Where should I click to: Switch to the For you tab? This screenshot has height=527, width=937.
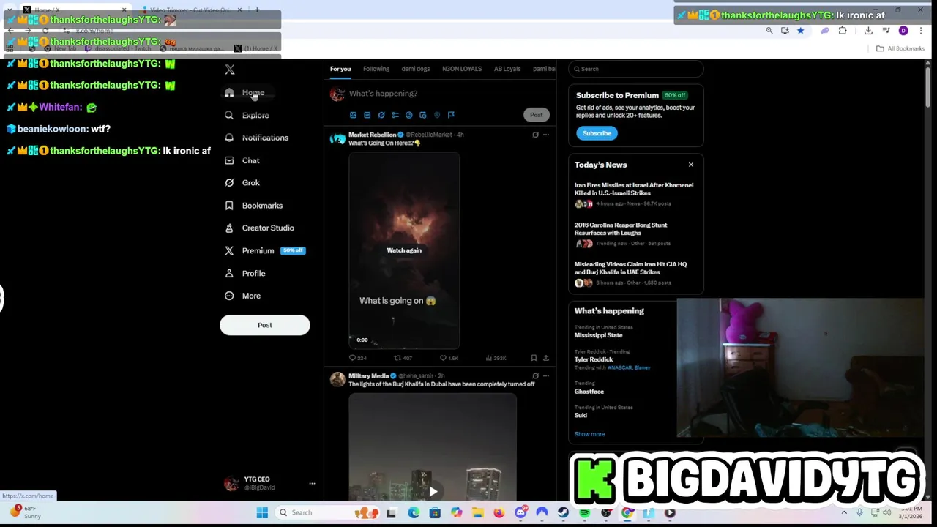pos(340,69)
